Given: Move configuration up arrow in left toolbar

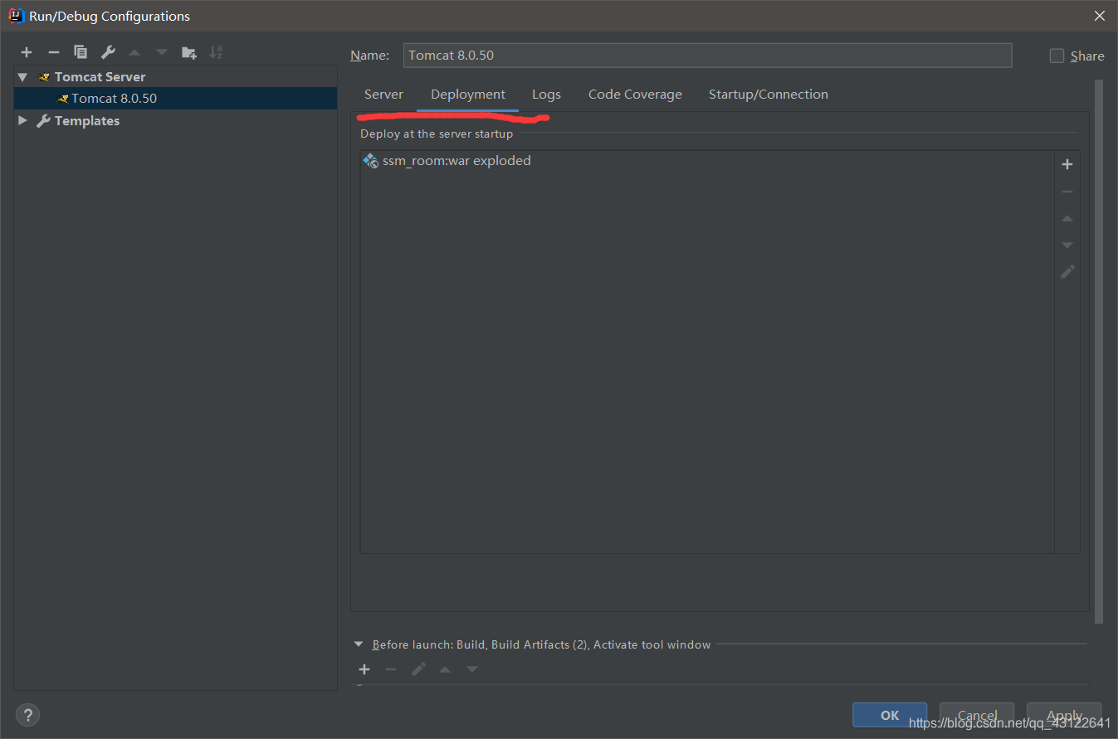Looking at the screenshot, I should [134, 52].
